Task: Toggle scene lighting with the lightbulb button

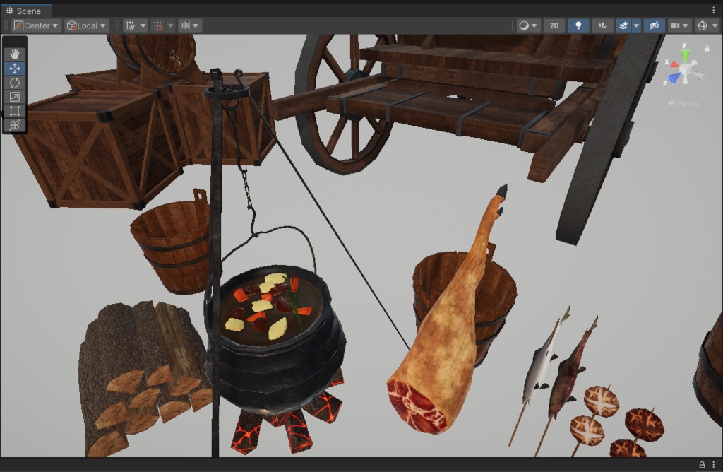Action: tap(578, 26)
